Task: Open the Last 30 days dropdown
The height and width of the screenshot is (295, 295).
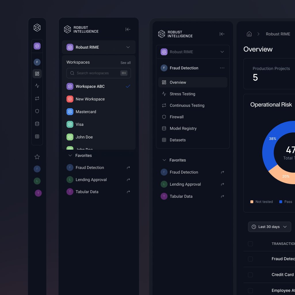Action: pyautogui.click(x=269, y=227)
